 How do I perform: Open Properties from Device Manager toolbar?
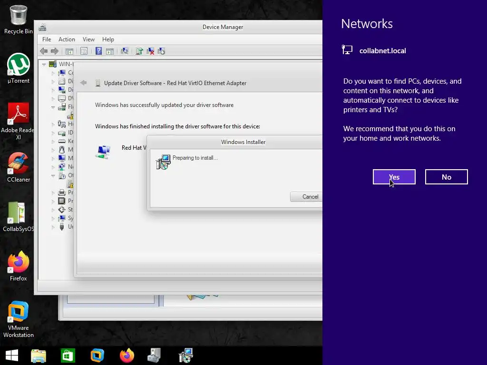click(84, 51)
